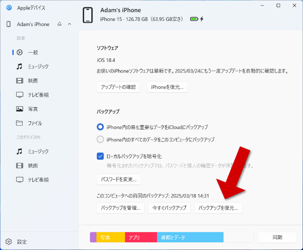The width and height of the screenshot is (303, 250).
Task: Open テレビ番組 under 設定 section
Action: pos(38,95)
